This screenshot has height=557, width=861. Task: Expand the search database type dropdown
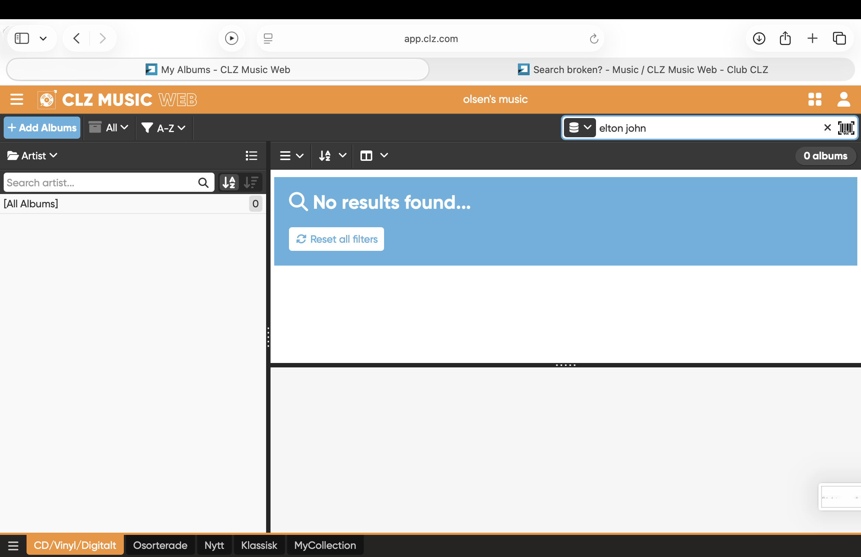(580, 128)
